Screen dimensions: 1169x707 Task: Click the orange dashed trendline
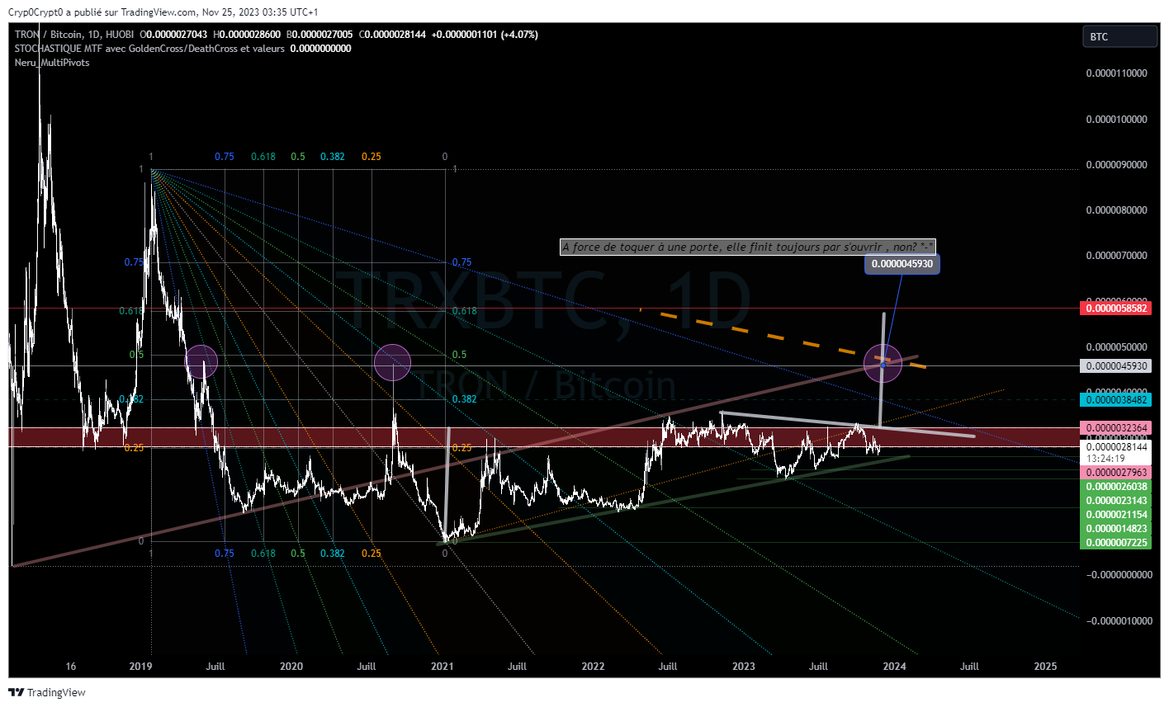(x=782, y=337)
